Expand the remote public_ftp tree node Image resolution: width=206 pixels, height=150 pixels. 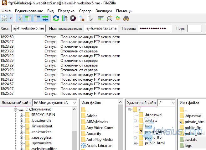pyautogui.click(x=135, y=138)
